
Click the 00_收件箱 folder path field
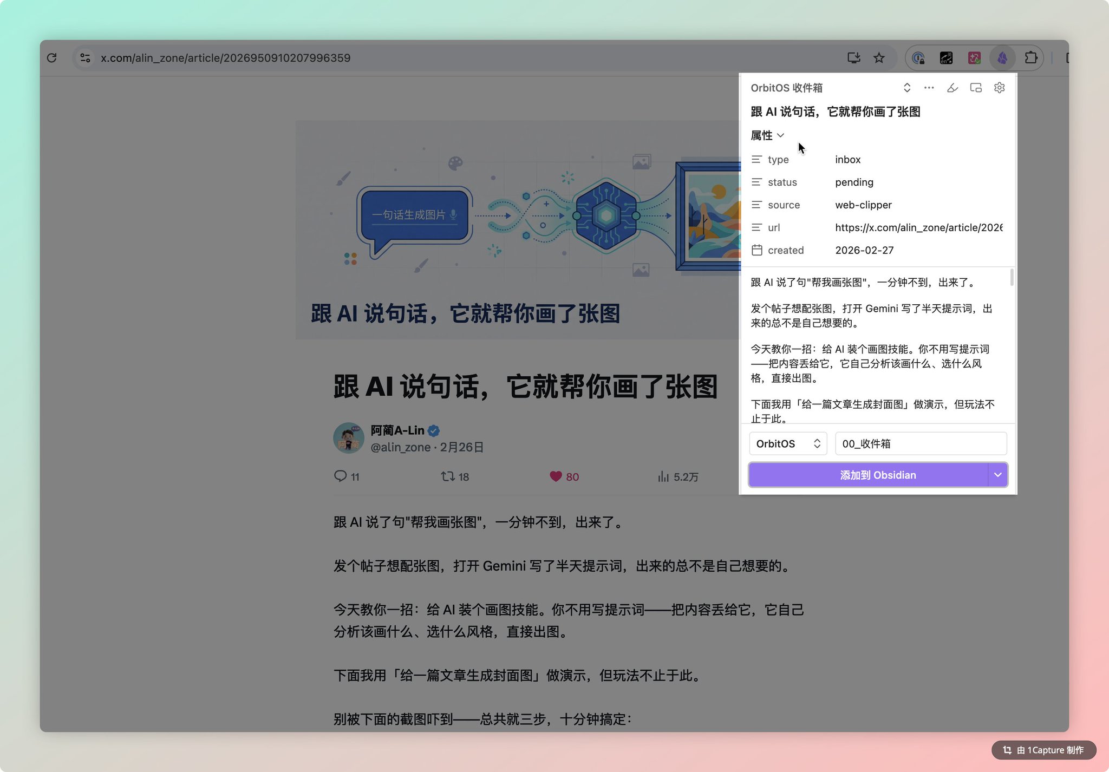(921, 444)
